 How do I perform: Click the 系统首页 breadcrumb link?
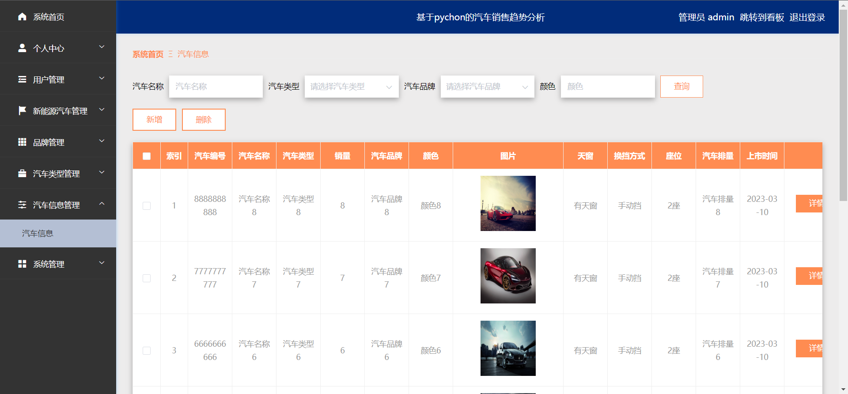point(148,54)
